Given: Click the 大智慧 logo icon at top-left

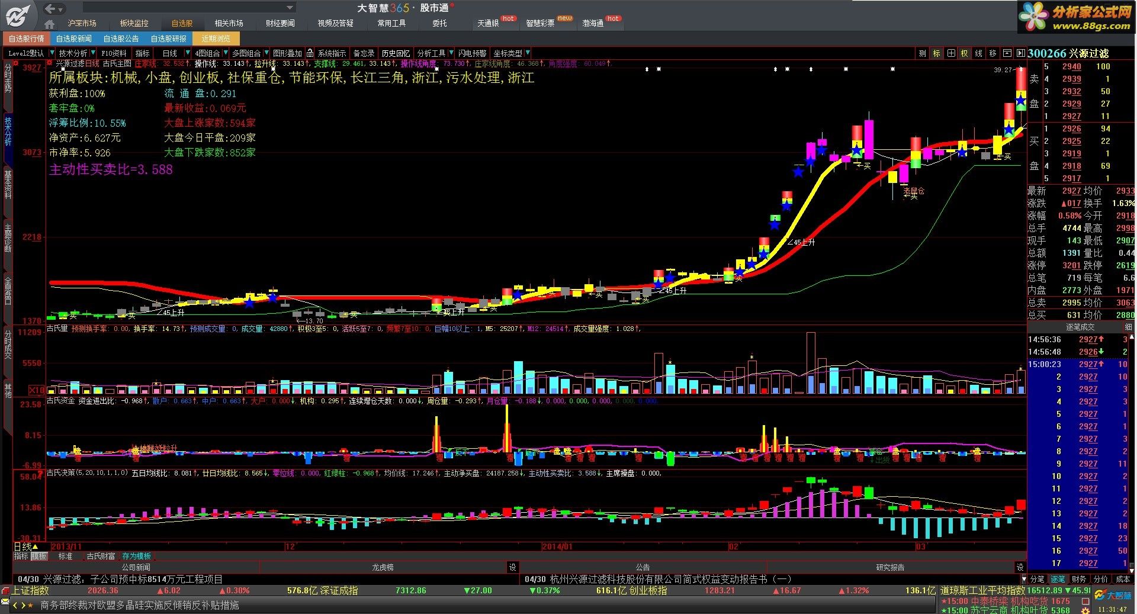Looking at the screenshot, I should pyautogui.click(x=20, y=15).
